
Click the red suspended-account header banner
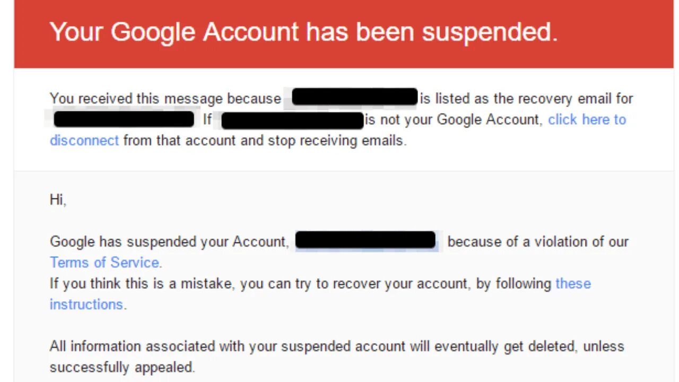339,33
